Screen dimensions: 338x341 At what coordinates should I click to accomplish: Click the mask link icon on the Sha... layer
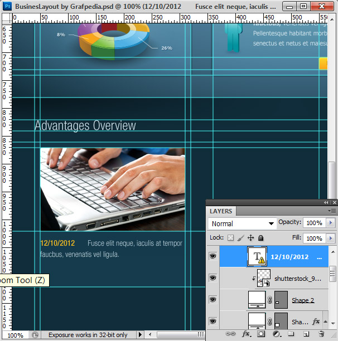(x=270, y=321)
